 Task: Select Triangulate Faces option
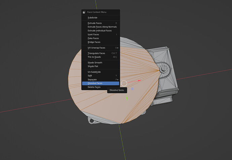pyautogui.click(x=101, y=53)
